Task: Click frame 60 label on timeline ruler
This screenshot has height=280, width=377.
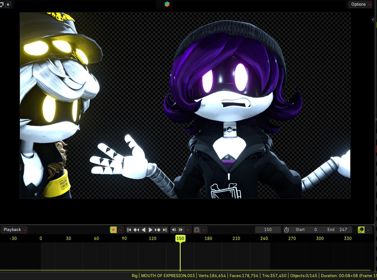Action: (x=96, y=239)
